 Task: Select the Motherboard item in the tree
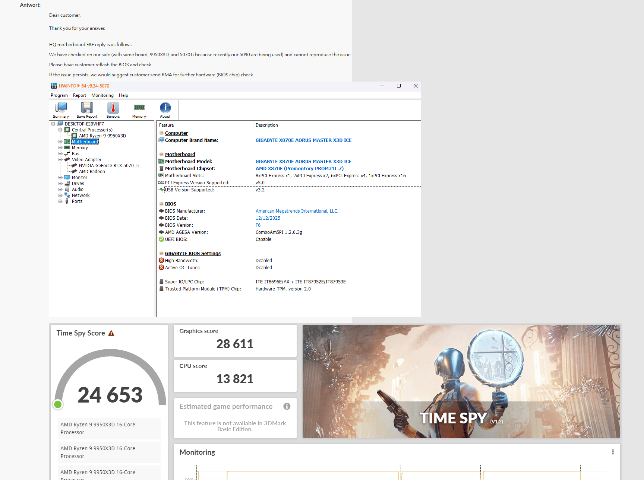coord(85,142)
